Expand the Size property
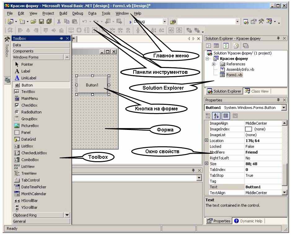 207,163
